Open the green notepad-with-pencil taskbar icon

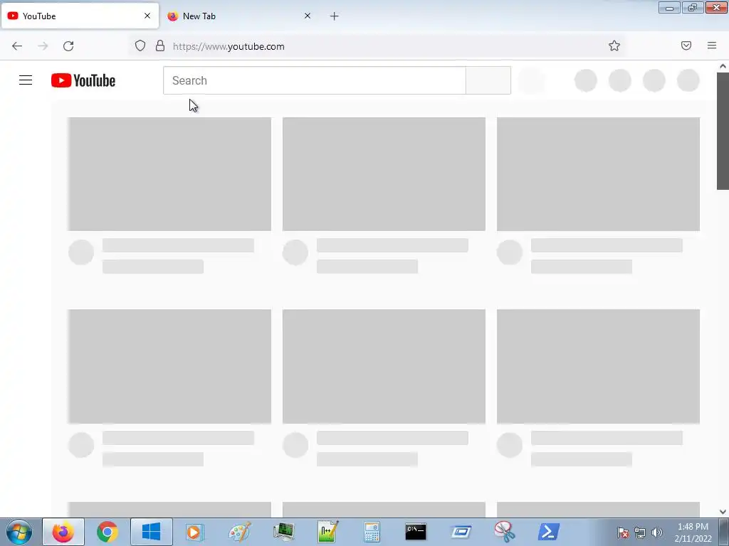327,532
